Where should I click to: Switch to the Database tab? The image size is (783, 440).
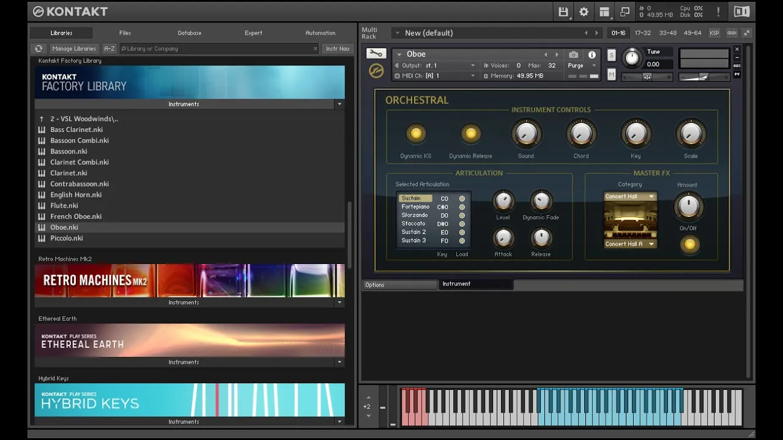coord(190,33)
